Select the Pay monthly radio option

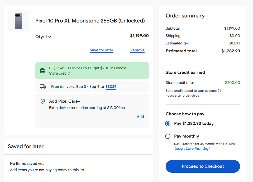168,136
